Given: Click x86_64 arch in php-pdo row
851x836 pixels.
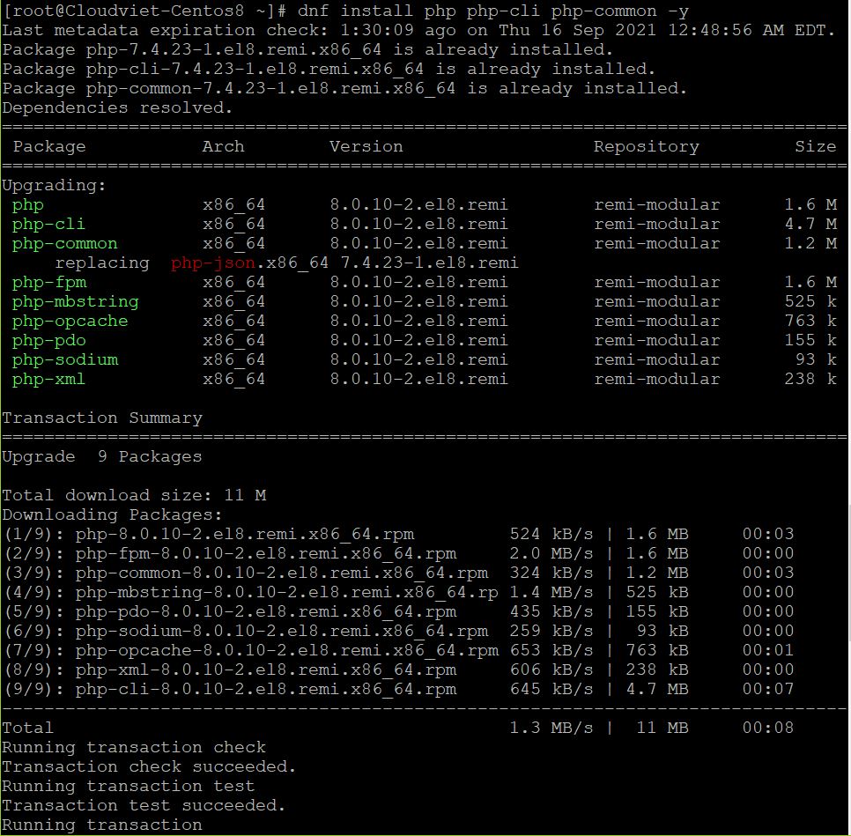Looking at the screenshot, I should (234, 341).
